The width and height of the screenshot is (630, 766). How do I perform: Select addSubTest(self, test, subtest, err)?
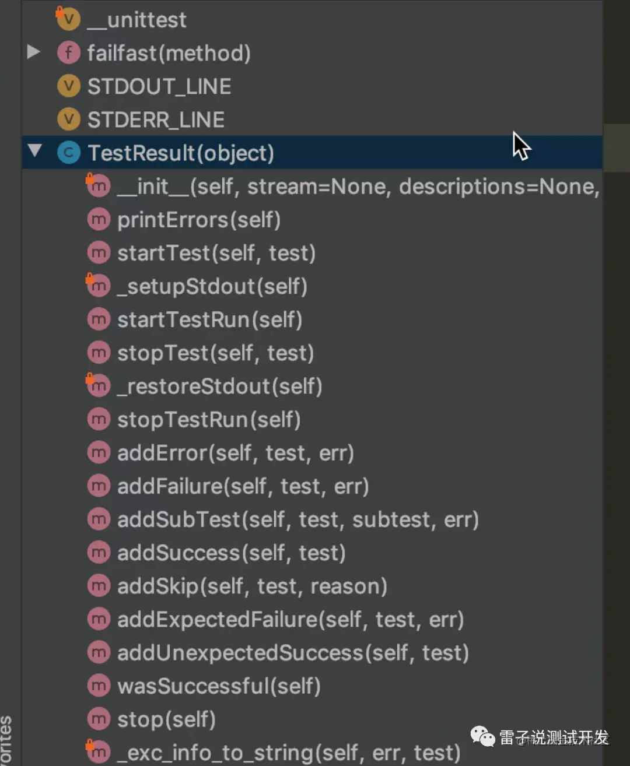point(297,519)
